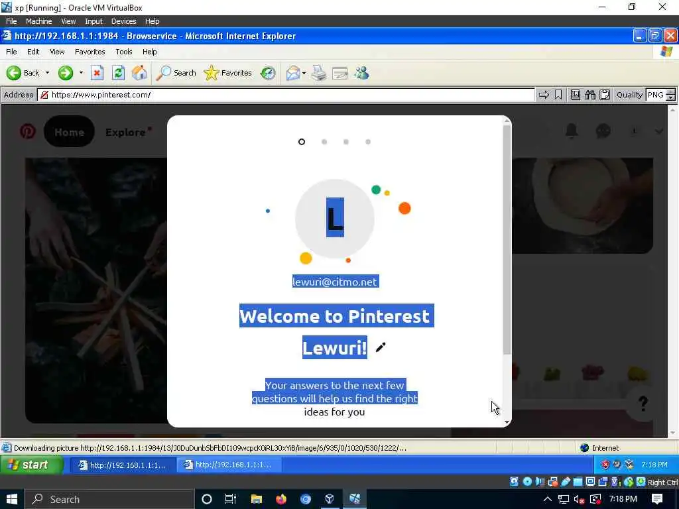Open the IE Favorites menu
Image resolution: width=679 pixels, height=509 pixels.
90,52
